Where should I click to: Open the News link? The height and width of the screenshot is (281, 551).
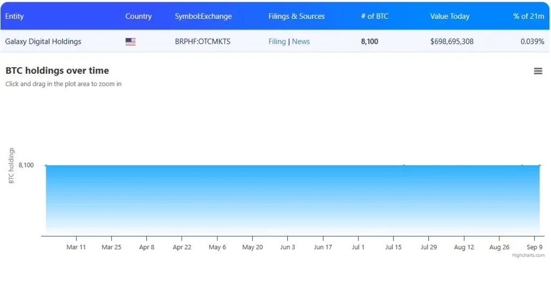301,41
